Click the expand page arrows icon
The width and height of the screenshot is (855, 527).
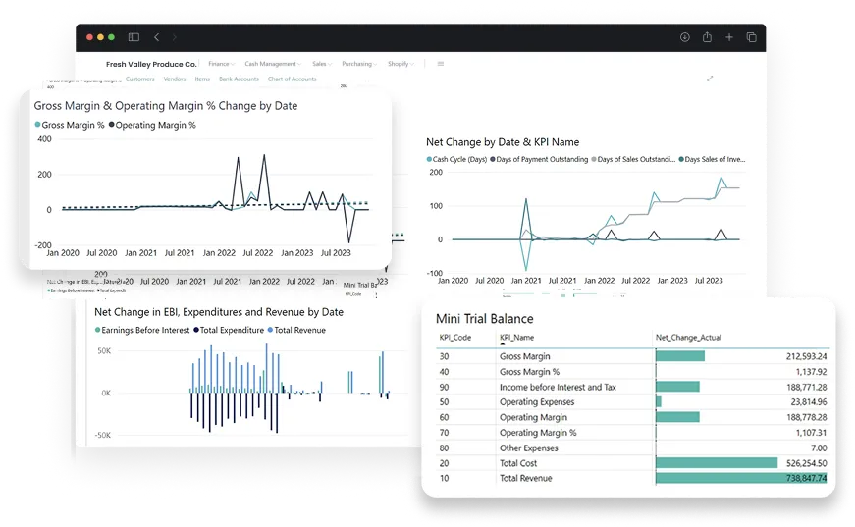pos(710,79)
